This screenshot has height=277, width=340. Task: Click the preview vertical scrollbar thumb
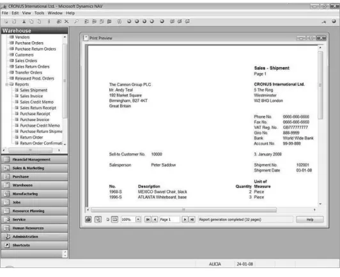tap(320, 85)
